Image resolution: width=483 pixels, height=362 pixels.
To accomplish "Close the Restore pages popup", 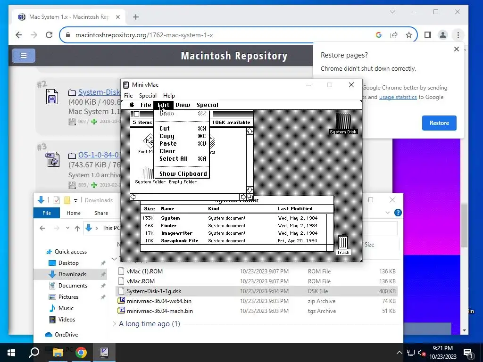I will click(457, 49).
